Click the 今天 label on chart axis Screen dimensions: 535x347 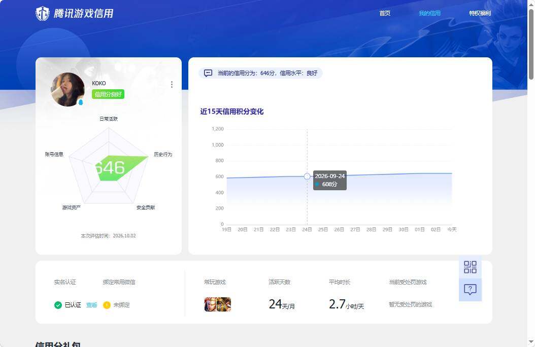(452, 229)
